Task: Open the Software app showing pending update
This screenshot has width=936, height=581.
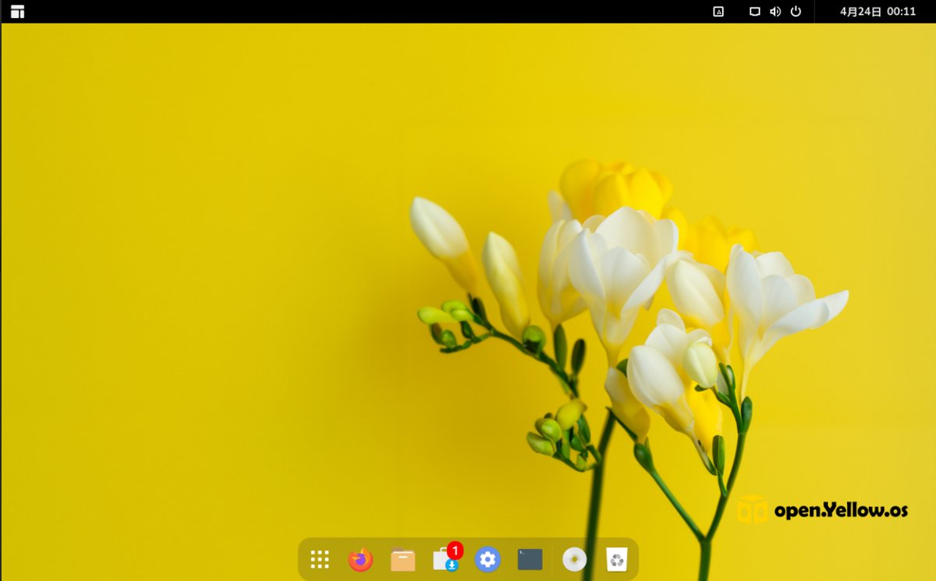Action: click(x=445, y=559)
